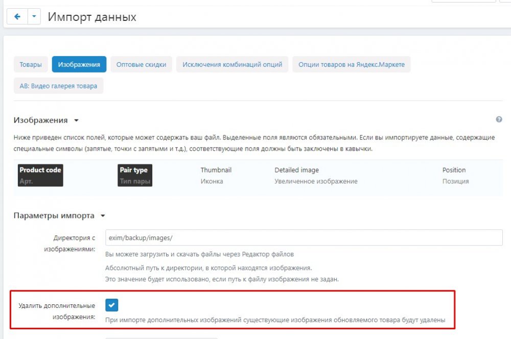
Task: Collapse the Изображения section heading
Action: click(x=46, y=120)
